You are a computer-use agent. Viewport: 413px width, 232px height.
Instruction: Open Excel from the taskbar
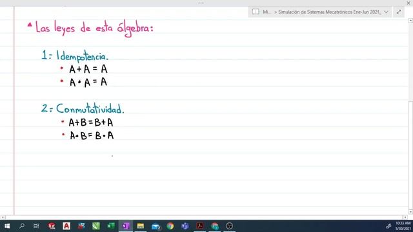111,226
